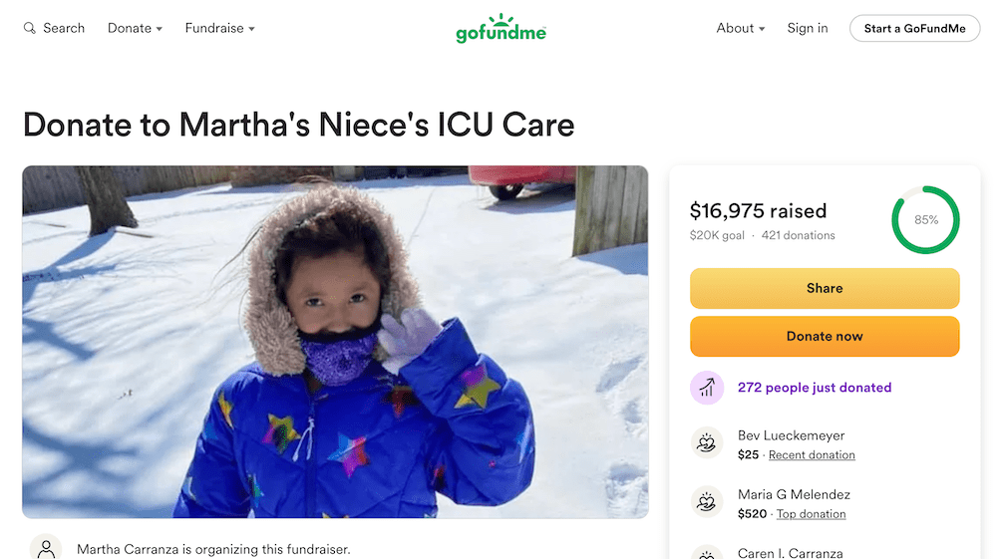Expand the Fundraise dropdown menu
This screenshot has width=1005, height=559.
[219, 29]
